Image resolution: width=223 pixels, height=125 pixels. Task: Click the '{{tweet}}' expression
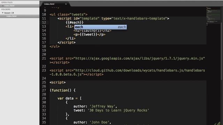89,34
